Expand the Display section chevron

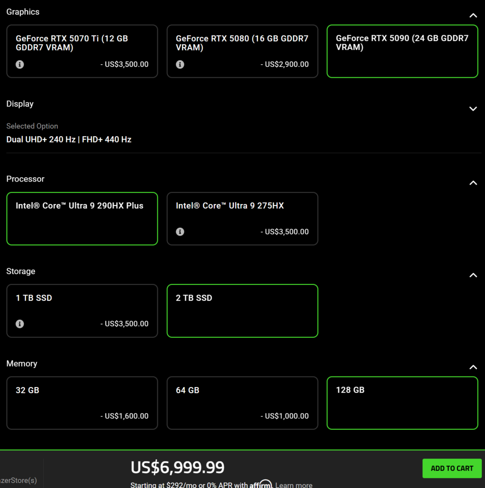(473, 109)
